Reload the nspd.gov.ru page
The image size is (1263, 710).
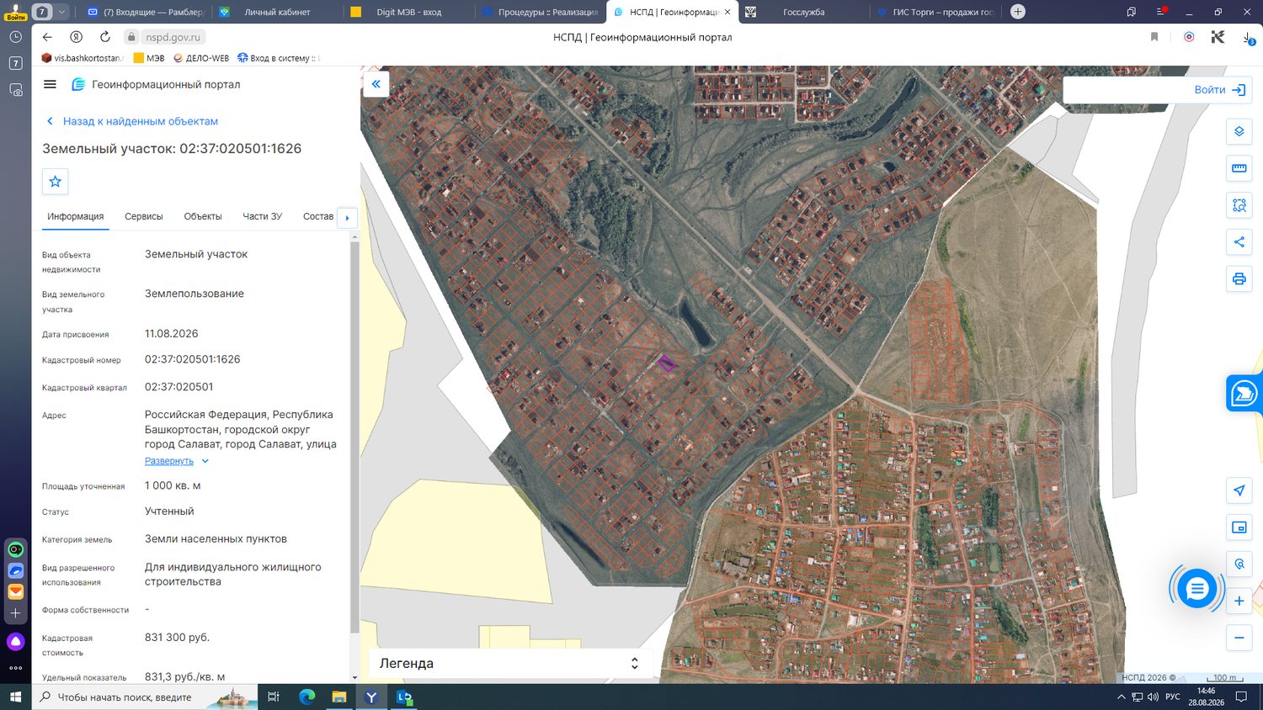[x=105, y=37]
